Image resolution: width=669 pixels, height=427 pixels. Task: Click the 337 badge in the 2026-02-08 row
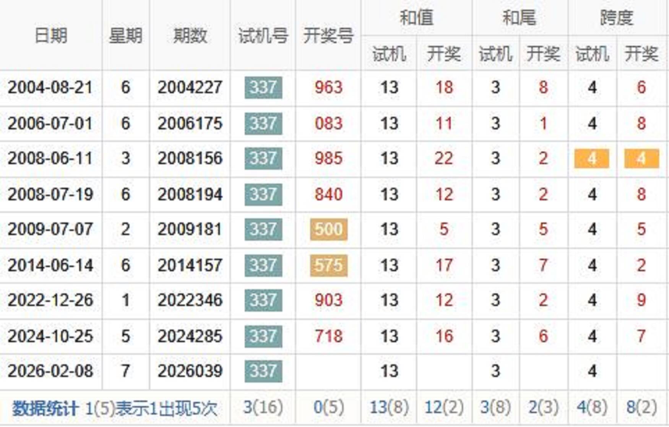click(263, 371)
